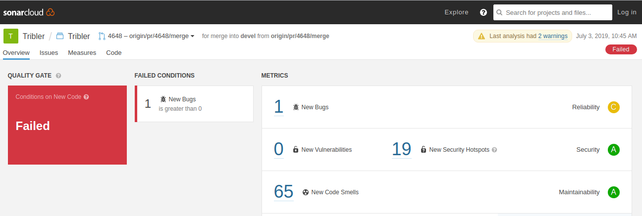642x216 pixels.
Task: Click the green Tribler organization avatar
Action: coord(11,36)
